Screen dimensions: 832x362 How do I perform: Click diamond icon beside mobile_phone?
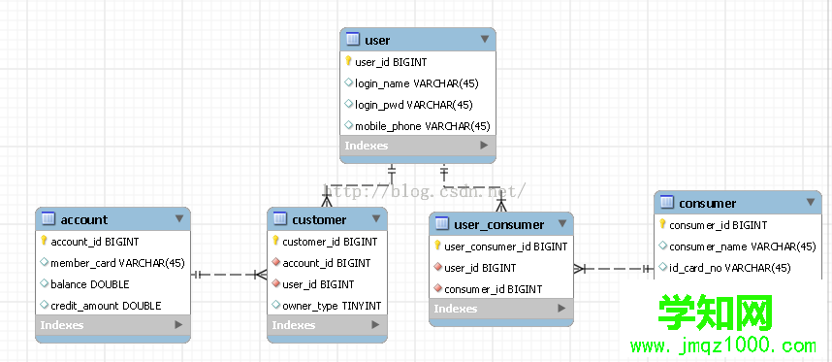tap(349, 125)
